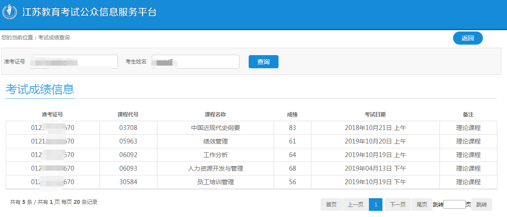Click the 课程名称 column header
Screen dimensions: 507x217
(x=215, y=115)
